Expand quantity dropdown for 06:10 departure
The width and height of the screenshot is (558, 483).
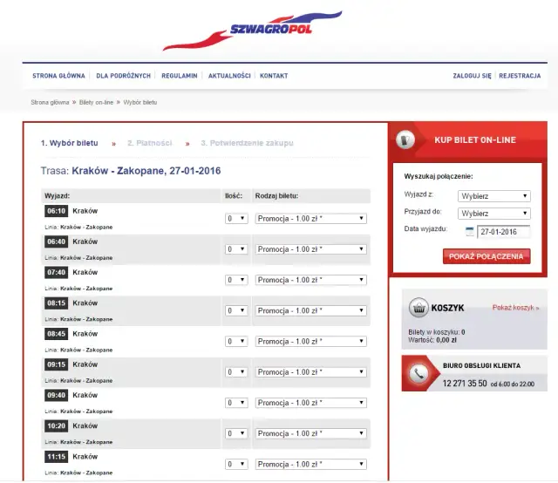click(235, 219)
